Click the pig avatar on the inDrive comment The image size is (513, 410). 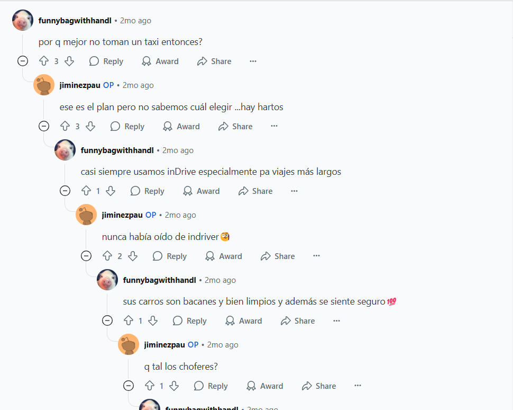65,150
